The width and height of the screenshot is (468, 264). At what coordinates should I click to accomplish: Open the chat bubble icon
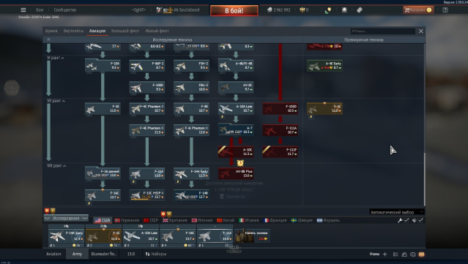(x=413, y=254)
